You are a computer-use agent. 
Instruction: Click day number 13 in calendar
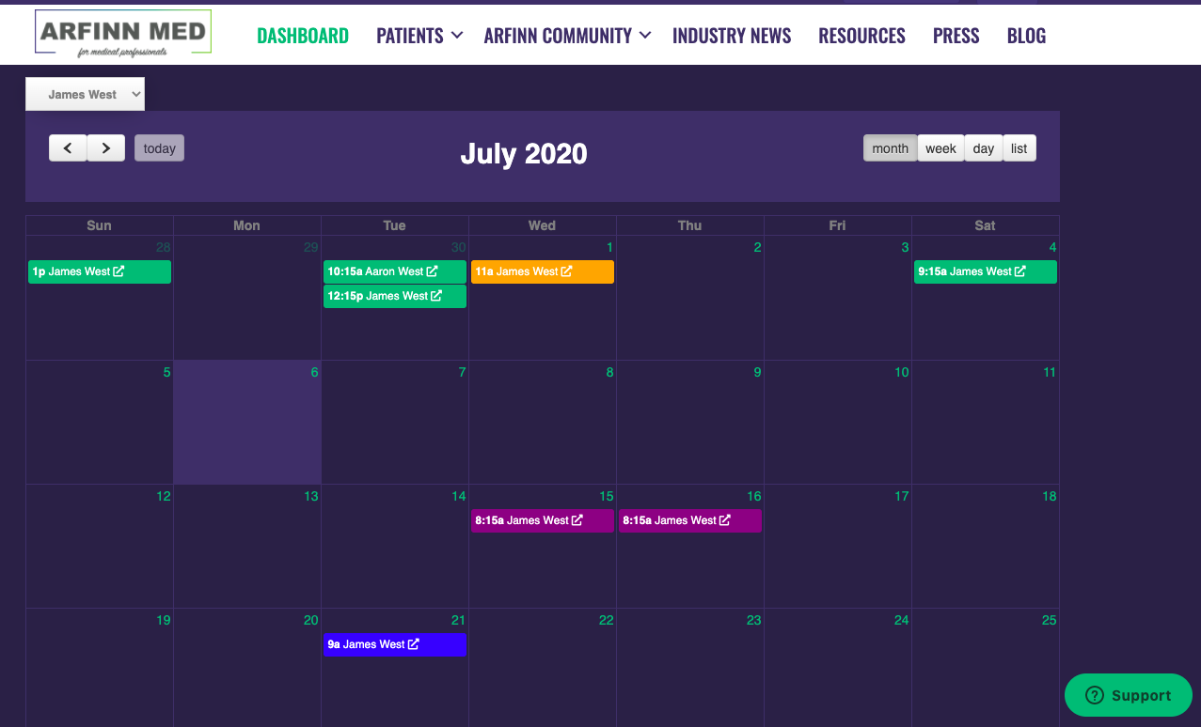point(311,496)
